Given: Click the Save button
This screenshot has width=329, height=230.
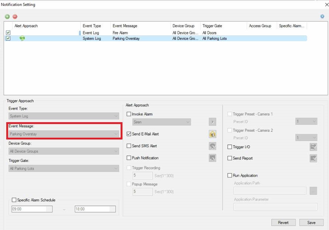Looking at the screenshot, I should coord(311,223).
